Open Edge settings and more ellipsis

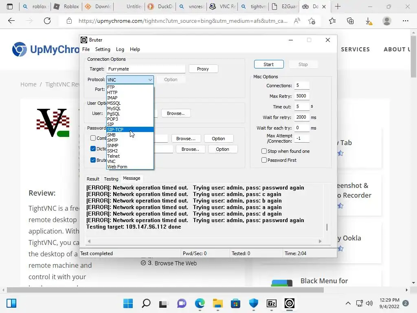pyautogui.click(x=405, y=21)
